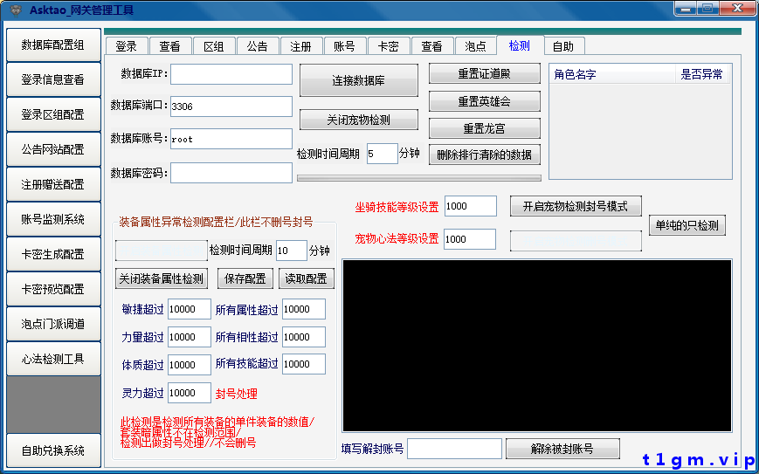Switch to the 自助 tab
The height and width of the screenshot is (474, 759).
click(564, 46)
